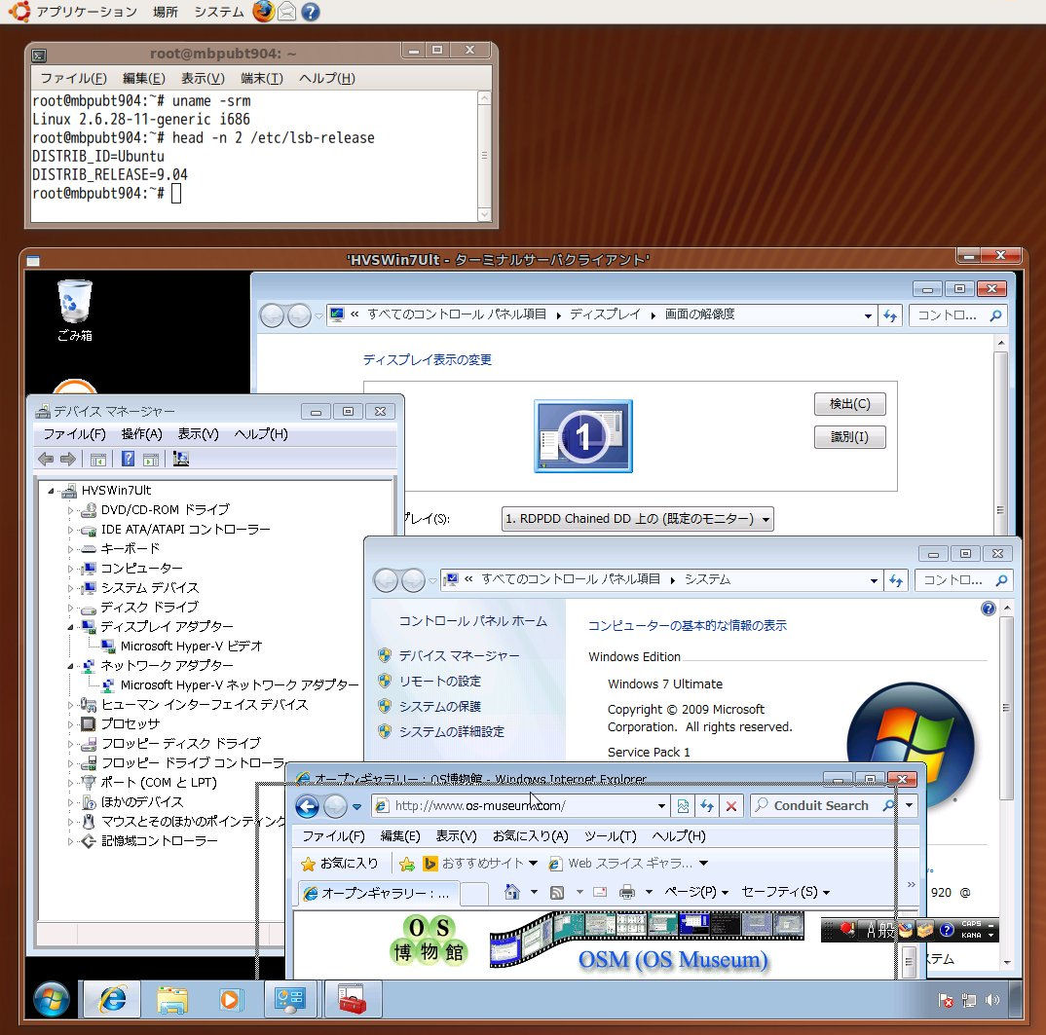1046x1035 pixels.
Task: Click add to favorites bar star icon
Action: pyautogui.click(x=406, y=864)
